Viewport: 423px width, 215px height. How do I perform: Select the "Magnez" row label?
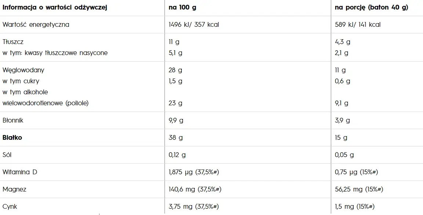(x=14, y=189)
